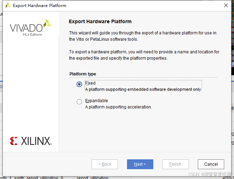Click 'A platform supporting acceleration.' description
234x179 pixels.
click(119, 107)
